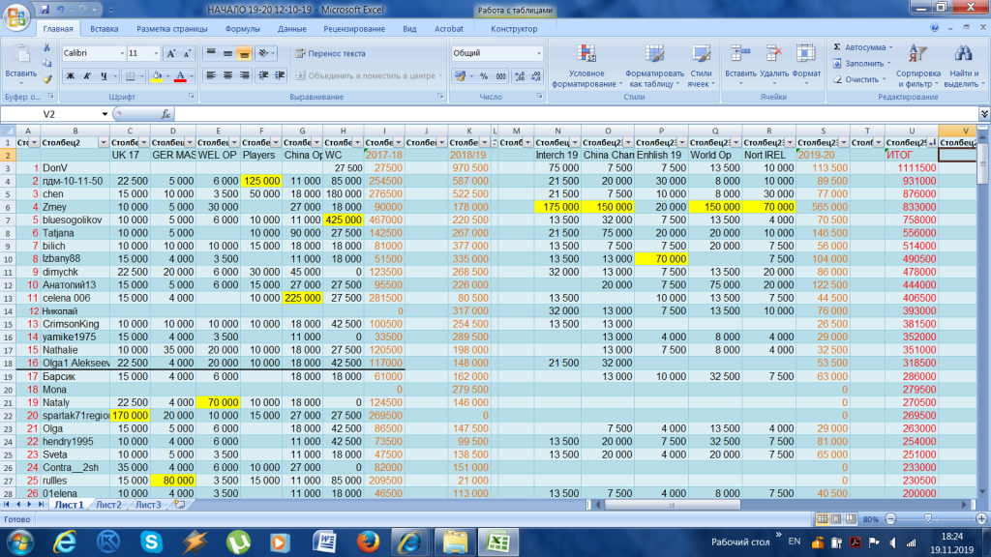The height and width of the screenshot is (557, 991).
Task: Open filter dropdown on Столбец2 header
Action: pyautogui.click(x=103, y=143)
